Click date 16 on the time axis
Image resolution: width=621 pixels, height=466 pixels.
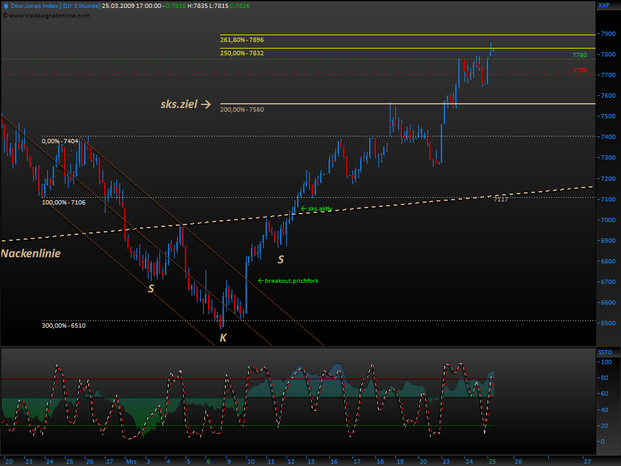(x=334, y=461)
